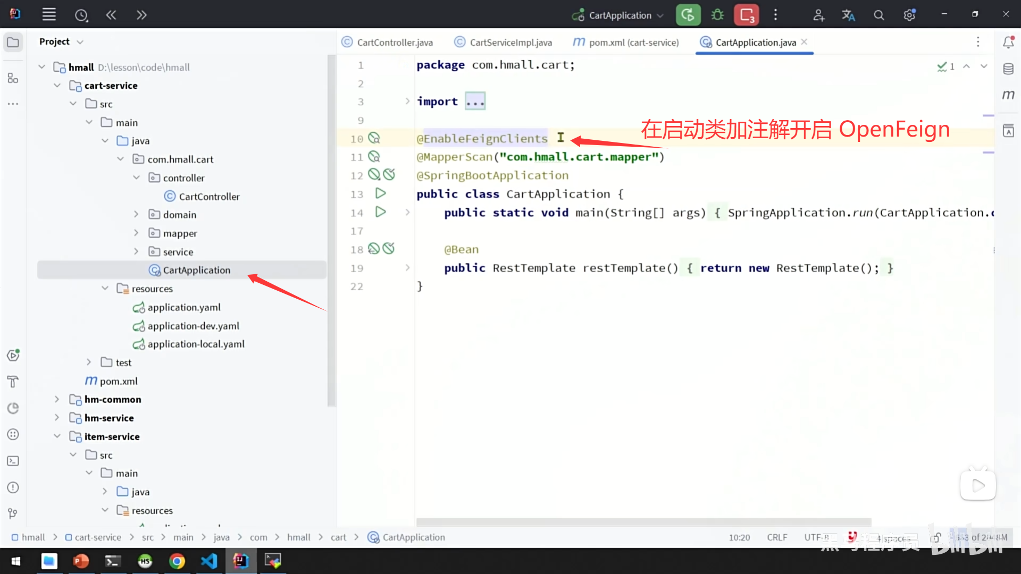The image size is (1021, 574).
Task: Toggle the Project tool window folder icon
Action: coord(13,42)
